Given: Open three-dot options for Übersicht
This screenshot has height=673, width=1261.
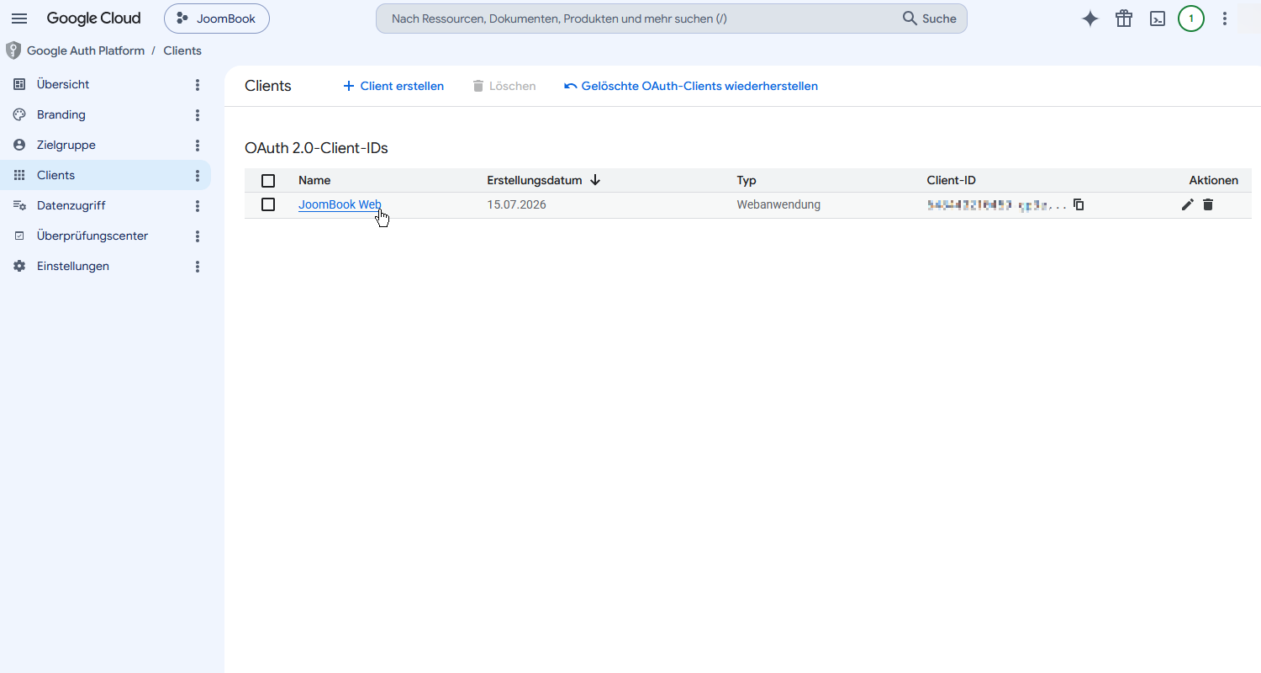Looking at the screenshot, I should [x=198, y=84].
